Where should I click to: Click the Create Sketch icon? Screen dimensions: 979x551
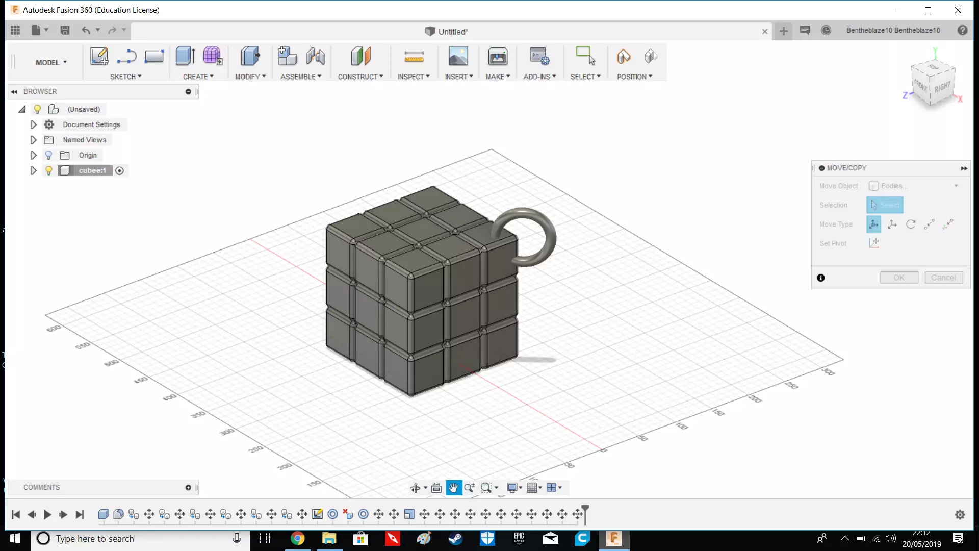tap(99, 56)
